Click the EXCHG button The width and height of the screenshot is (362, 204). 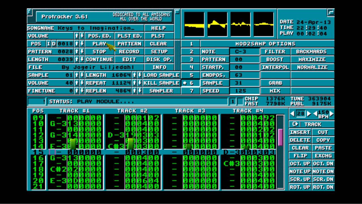pos(323,156)
